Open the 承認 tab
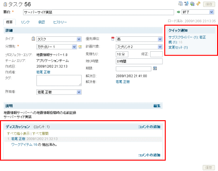 (x=42, y=22)
